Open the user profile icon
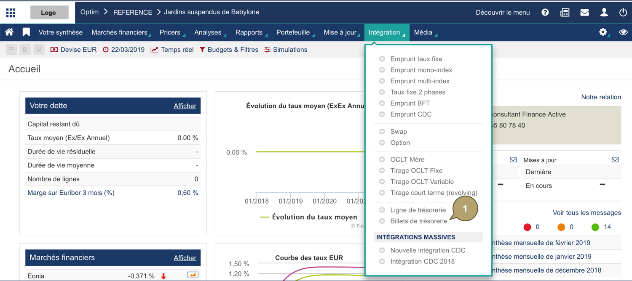632x281 pixels. click(x=604, y=13)
